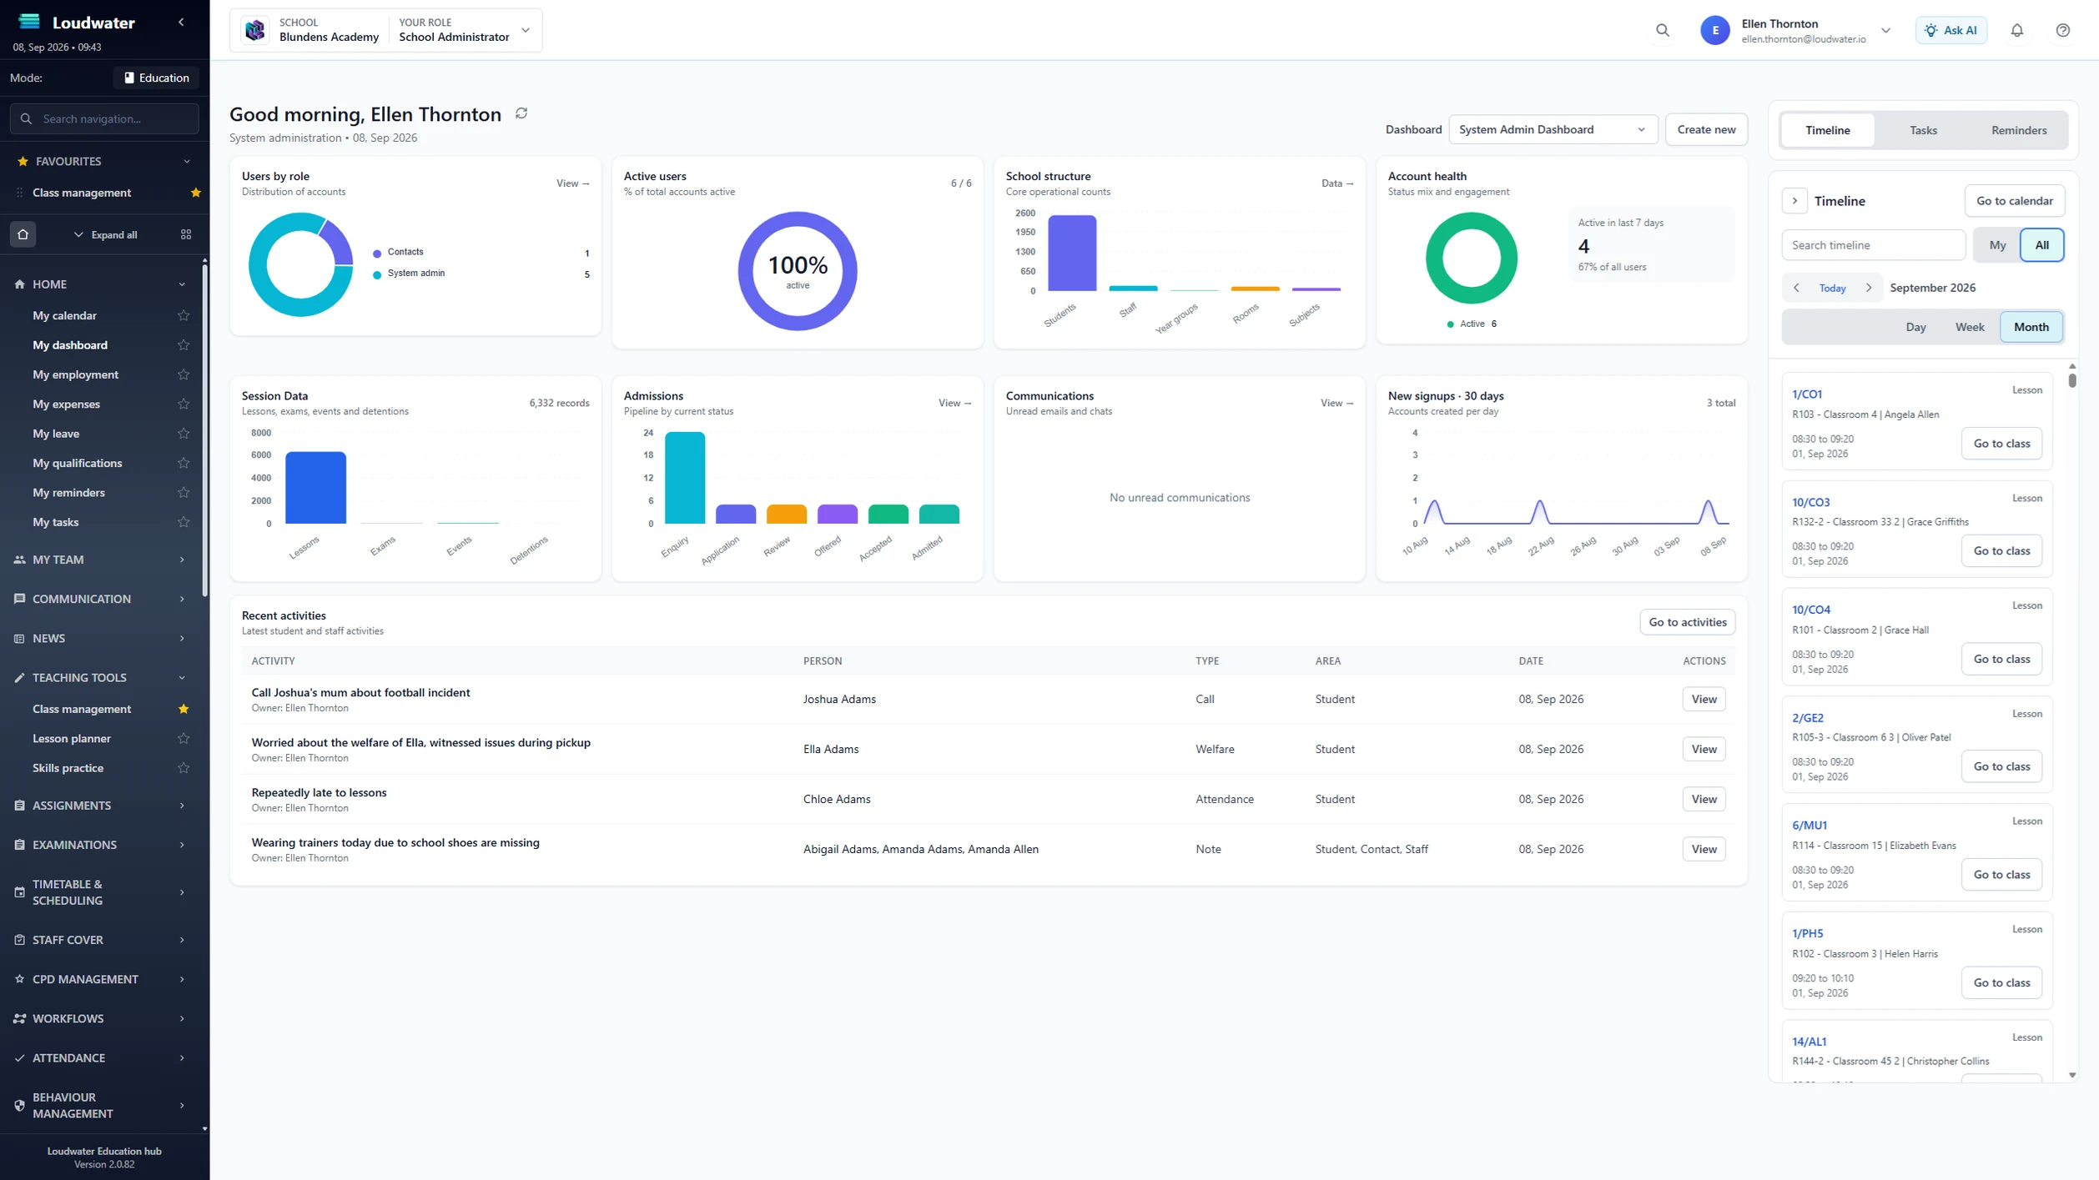Screen dimensions: 2099x1180
Task: Click the Create new button
Action: coord(1706,129)
